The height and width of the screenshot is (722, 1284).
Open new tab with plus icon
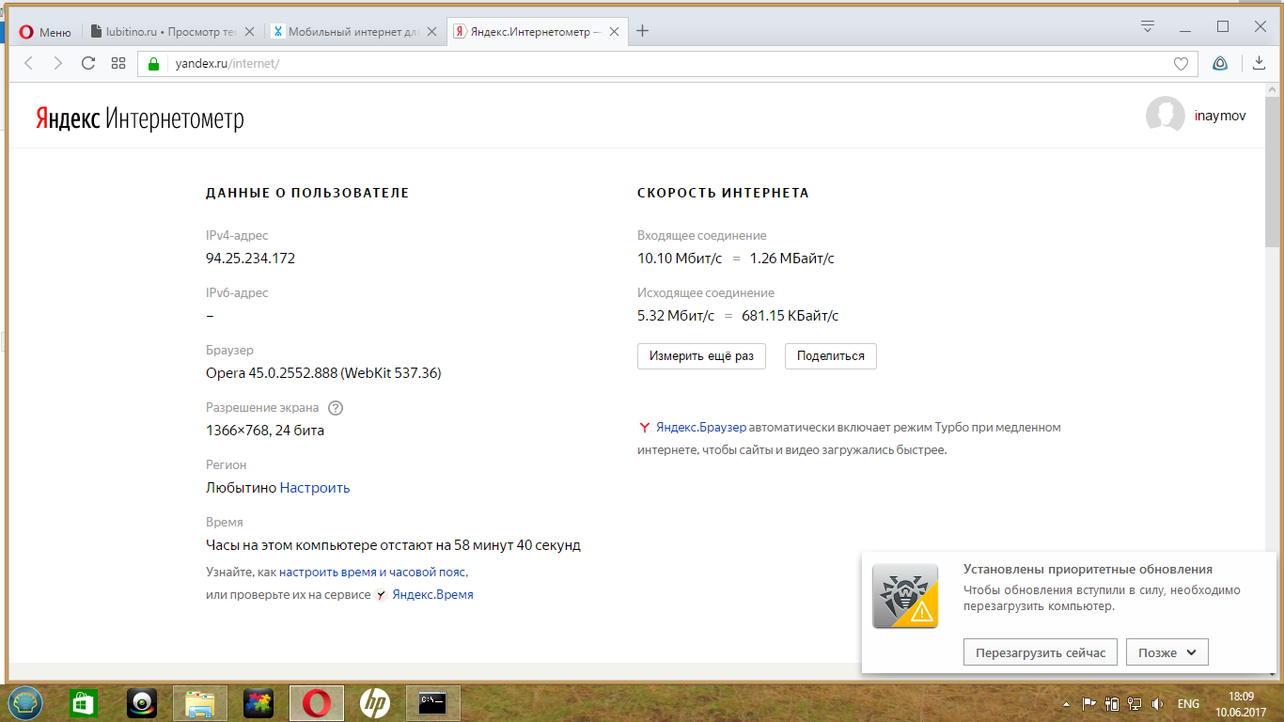pos(643,31)
